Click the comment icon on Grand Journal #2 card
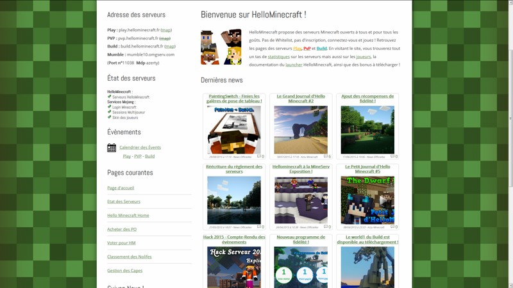The height and width of the screenshot is (288, 513). tap(326, 156)
